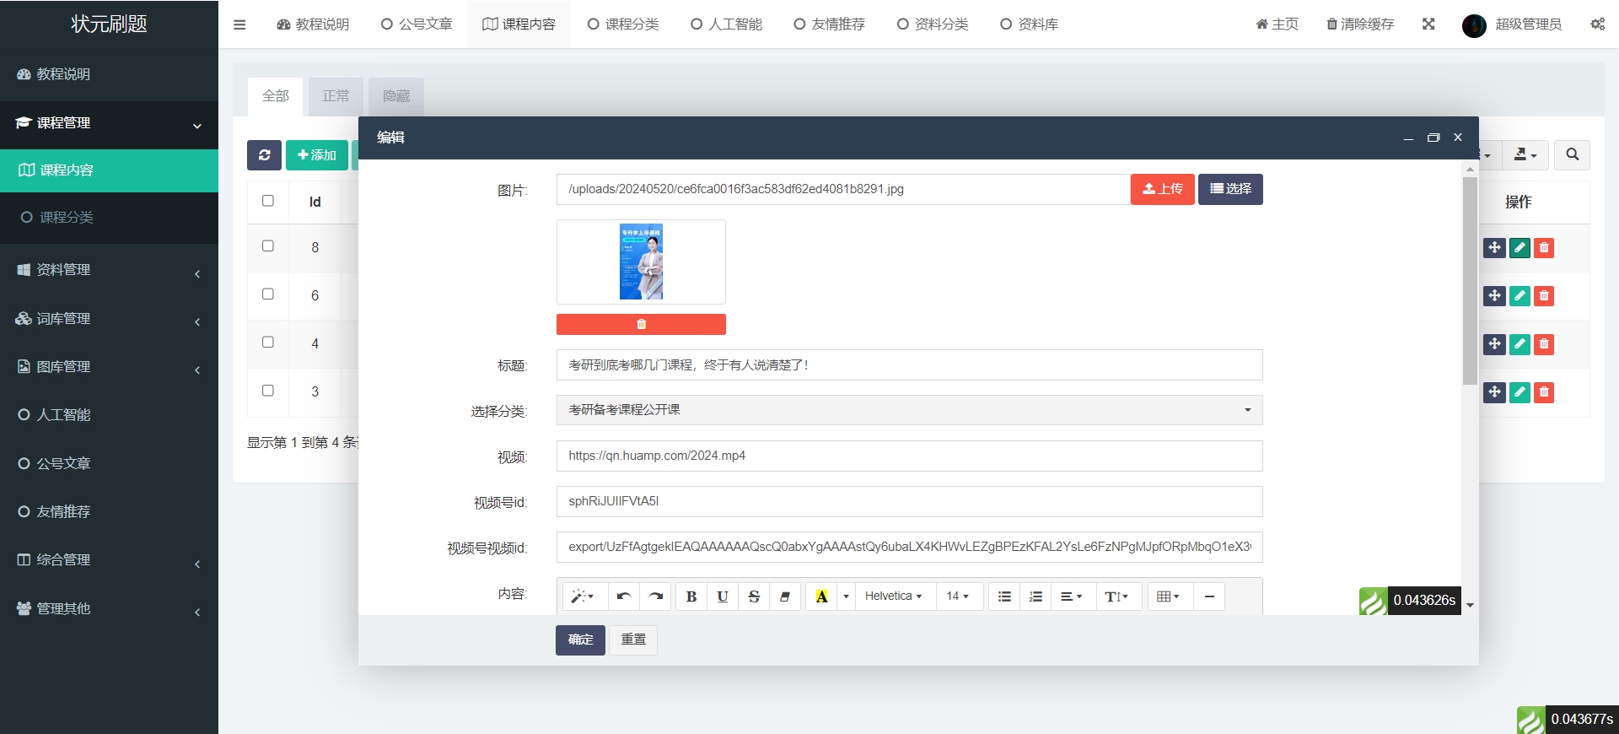1619x734 pixels.
Task: Insert a horizontal rule in the editor
Action: click(1209, 596)
